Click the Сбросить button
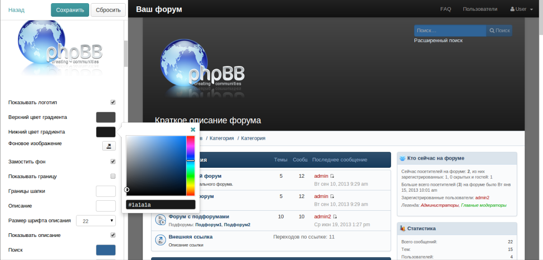 pyautogui.click(x=108, y=10)
